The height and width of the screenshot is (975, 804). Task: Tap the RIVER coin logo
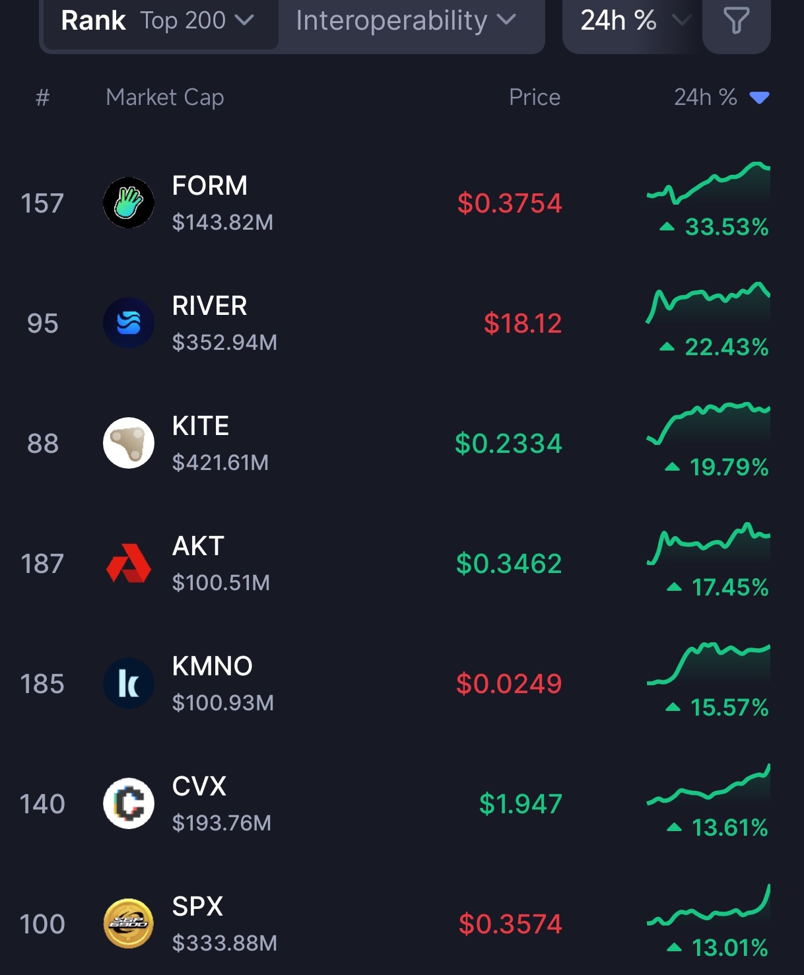[129, 323]
